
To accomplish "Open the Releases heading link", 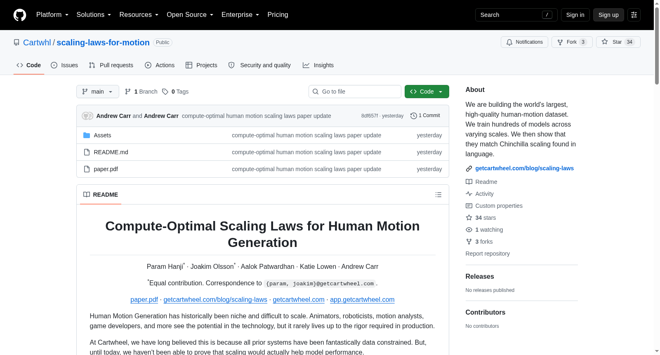I will pyautogui.click(x=480, y=277).
